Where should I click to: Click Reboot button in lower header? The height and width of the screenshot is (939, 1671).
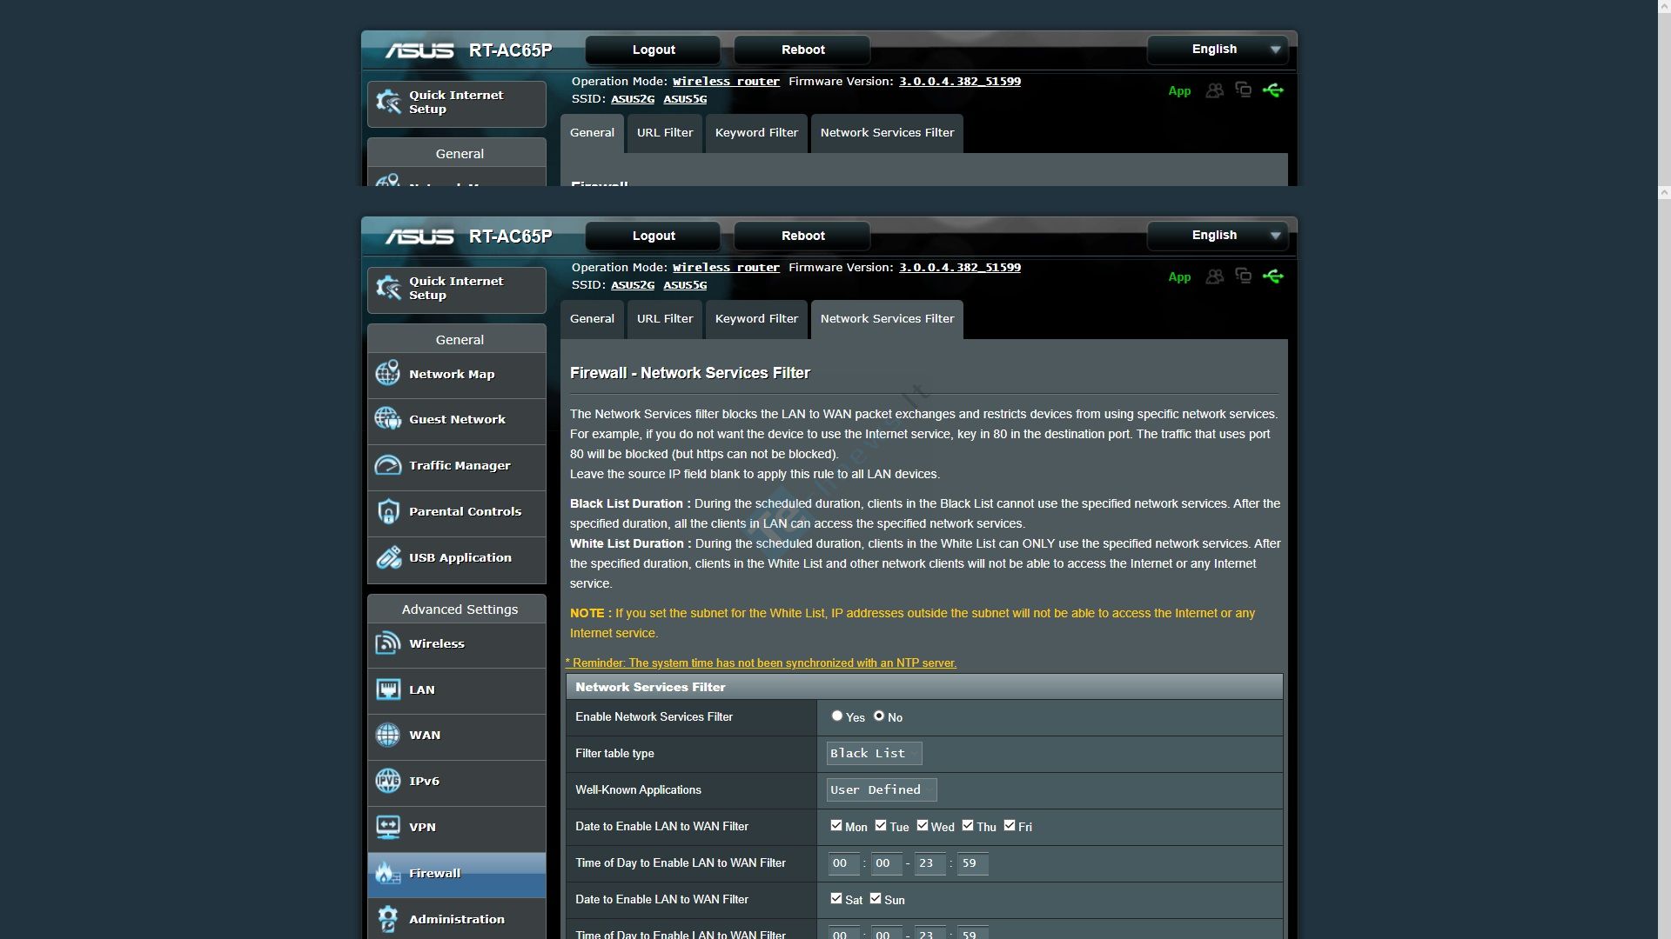coord(802,236)
